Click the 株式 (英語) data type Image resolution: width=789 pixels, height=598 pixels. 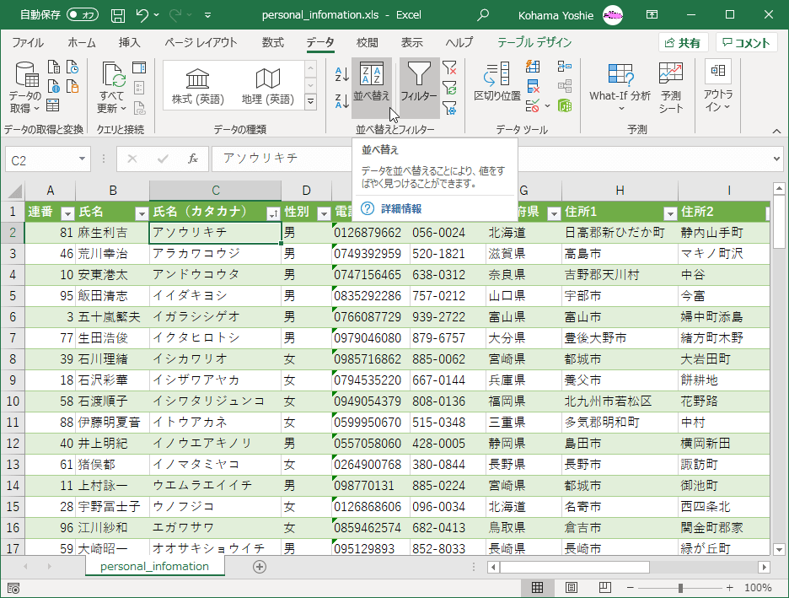point(198,87)
